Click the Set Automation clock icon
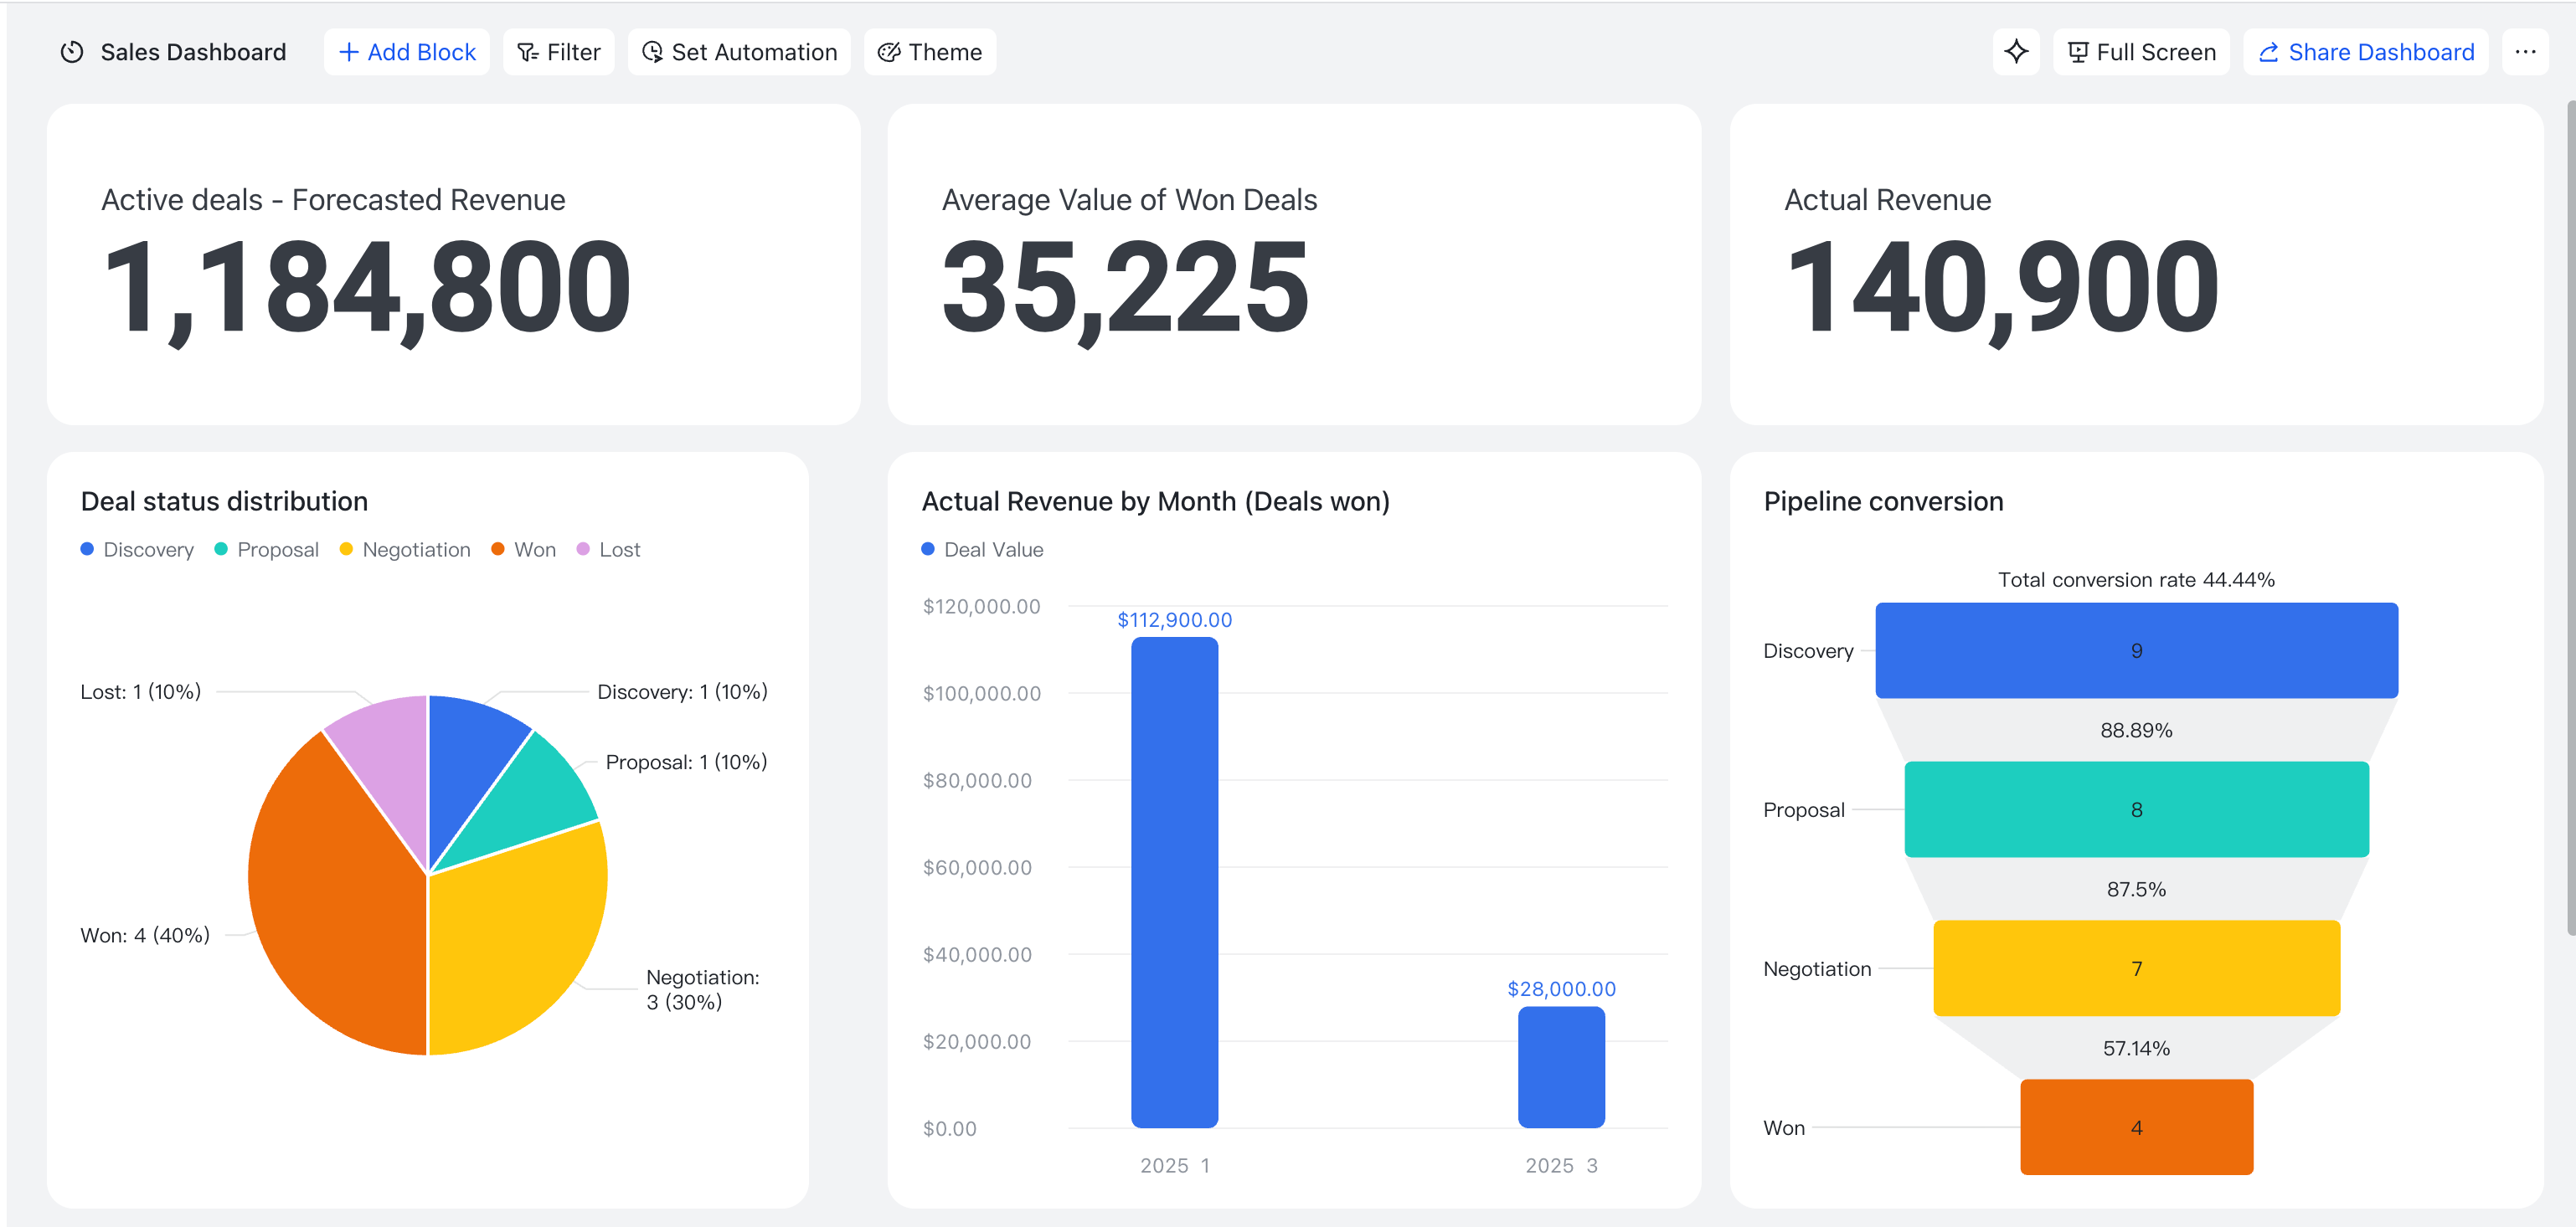The image size is (2576, 1227). click(x=652, y=52)
